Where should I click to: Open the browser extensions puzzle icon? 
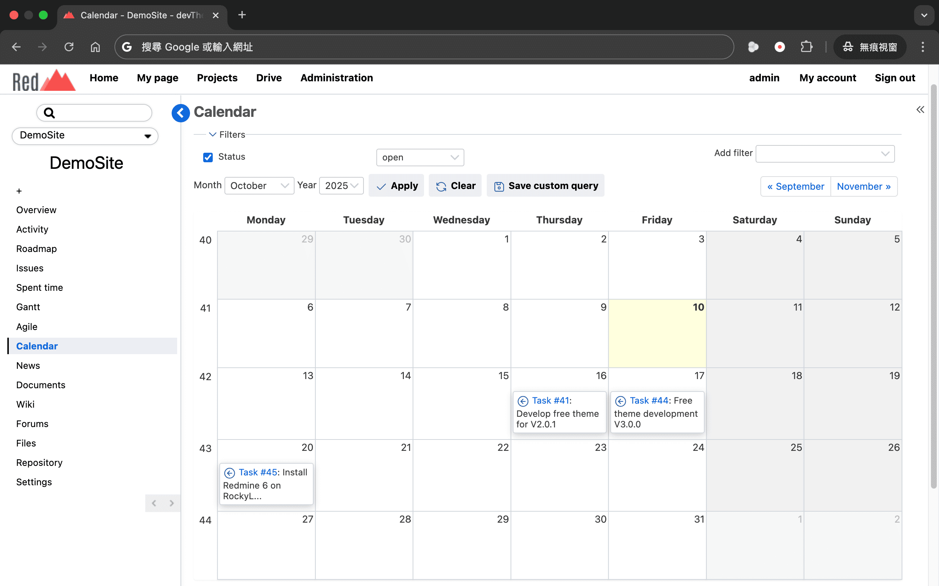pos(806,47)
